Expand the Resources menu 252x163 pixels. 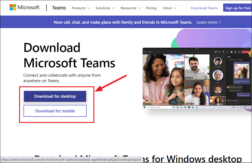(x=131, y=8)
